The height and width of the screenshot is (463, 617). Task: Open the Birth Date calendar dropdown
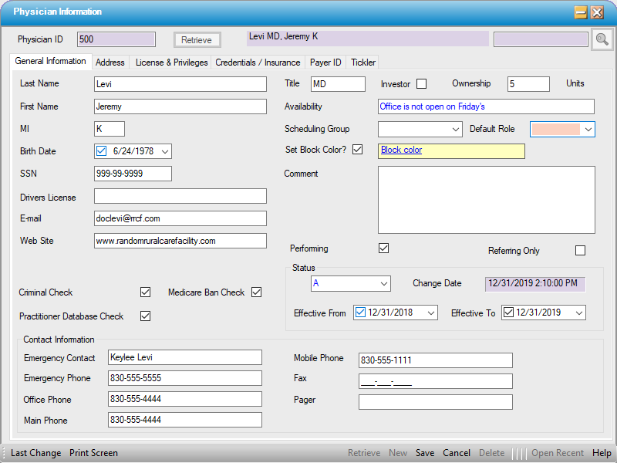[x=164, y=151]
